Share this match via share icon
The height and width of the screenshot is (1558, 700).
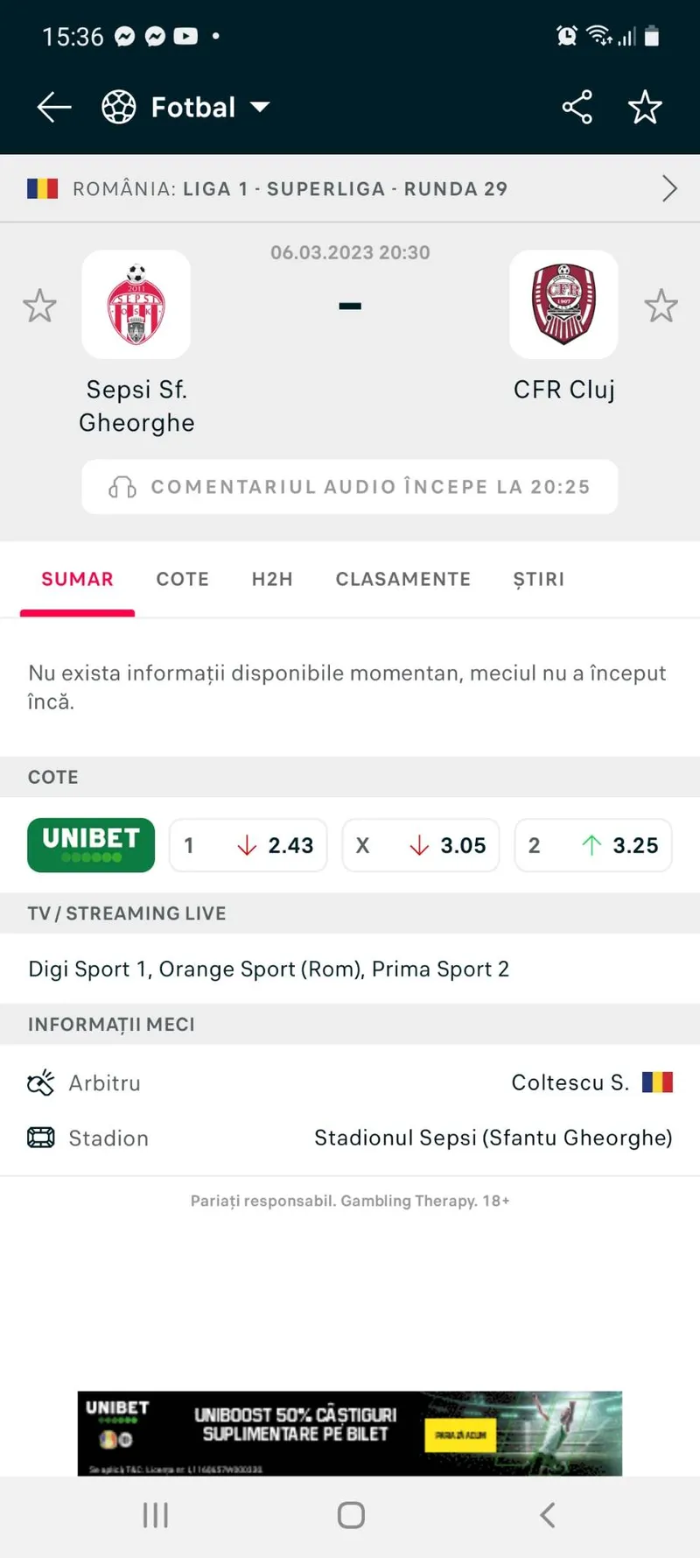[x=577, y=108]
